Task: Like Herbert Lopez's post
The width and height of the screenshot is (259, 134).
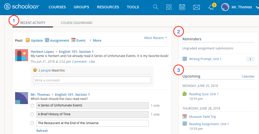Action: [92, 62]
